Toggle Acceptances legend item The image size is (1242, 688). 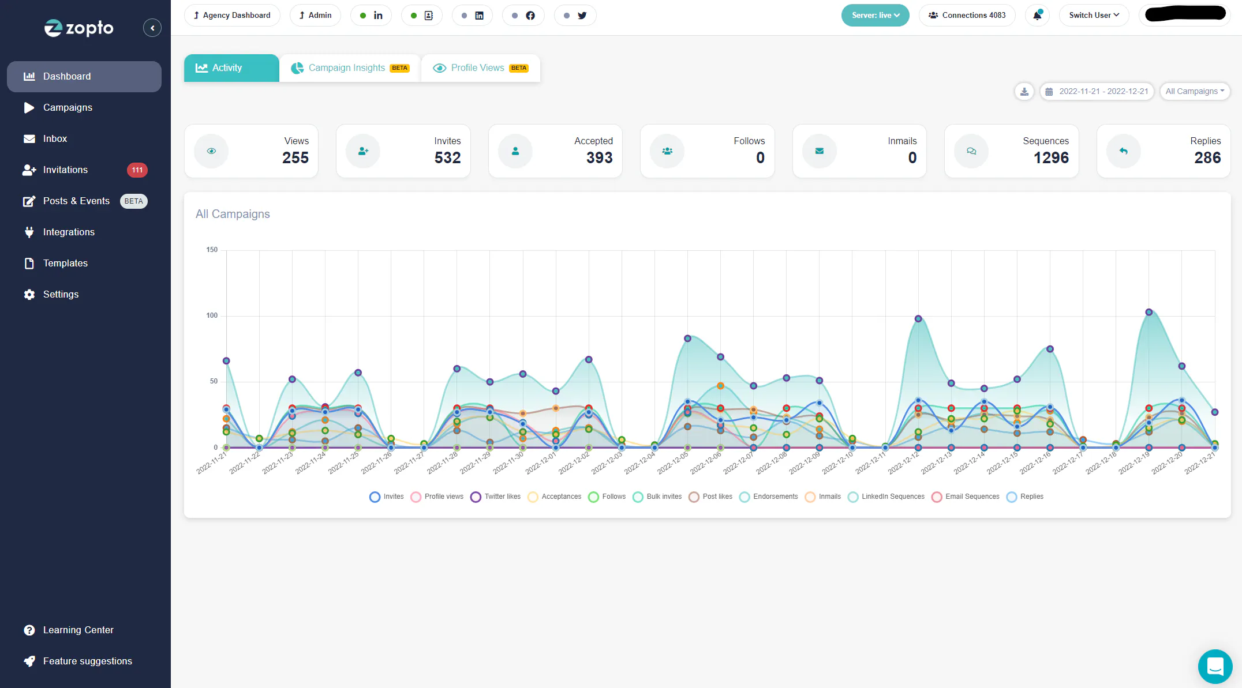(555, 497)
